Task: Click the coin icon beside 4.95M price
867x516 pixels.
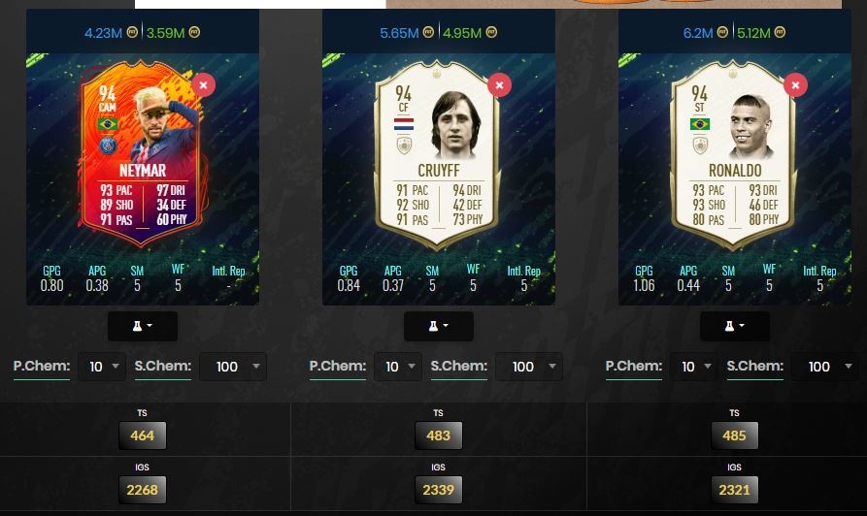Action: click(x=491, y=32)
